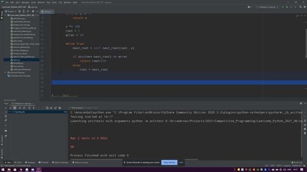Viewport: 307px width, 172px height.
Task: Open the Run menu in menu bar
Action: [x=48, y=2]
